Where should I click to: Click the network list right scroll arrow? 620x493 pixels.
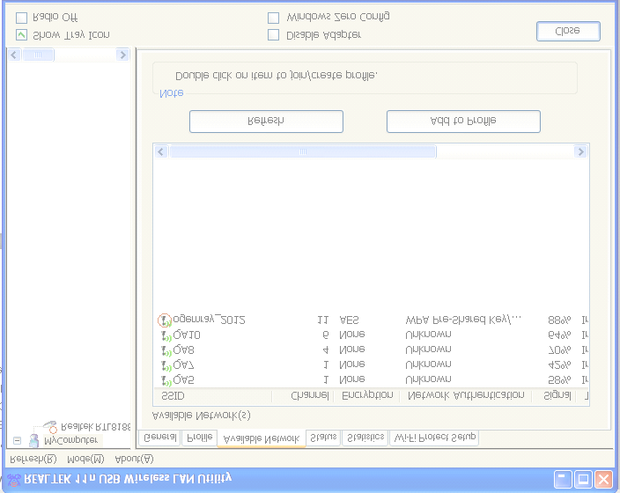(580, 151)
